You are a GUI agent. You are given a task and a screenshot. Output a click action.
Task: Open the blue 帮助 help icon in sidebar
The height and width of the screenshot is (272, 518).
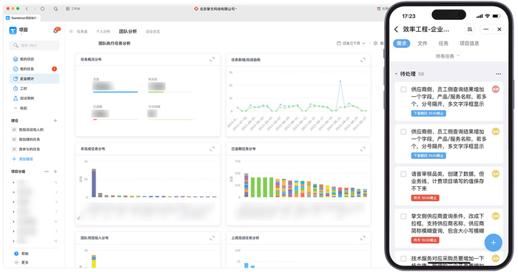16,254
